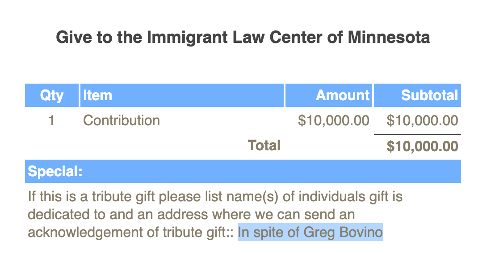The image size is (495, 254).
Task: Click the word Immigrant in the title
Action: [x=187, y=37]
